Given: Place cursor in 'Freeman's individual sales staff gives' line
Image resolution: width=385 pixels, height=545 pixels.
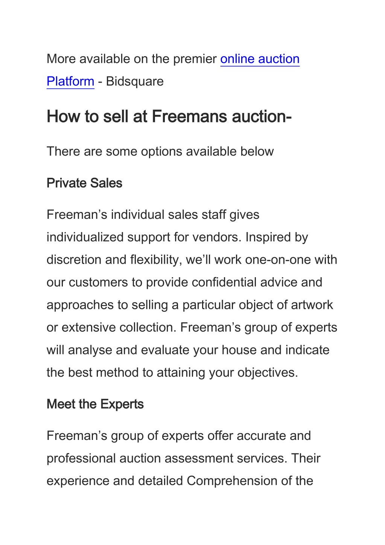Looking at the screenshot, I should [153, 215].
